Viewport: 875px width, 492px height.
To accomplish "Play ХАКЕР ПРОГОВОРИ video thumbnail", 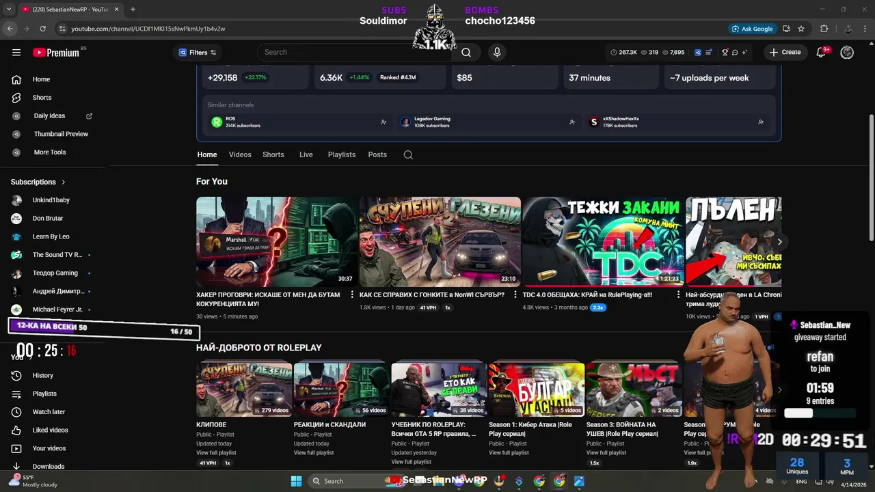I will click(x=276, y=242).
